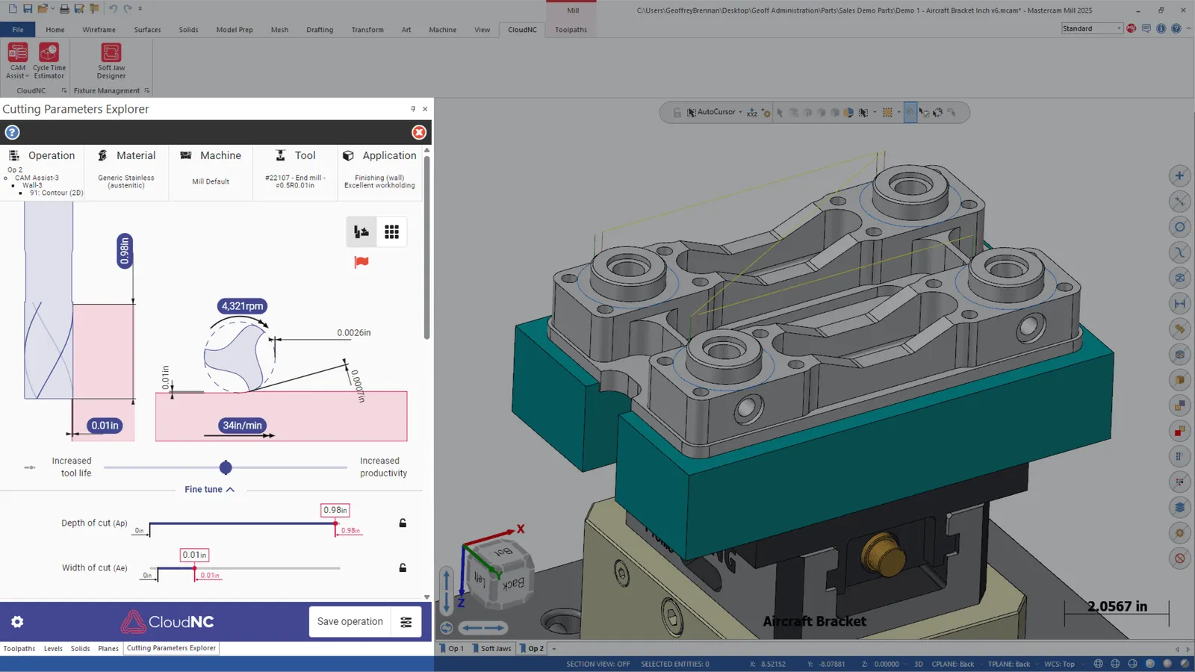Viewport: 1195px width, 672px height.
Task: Open the Application section header
Action: click(379, 155)
